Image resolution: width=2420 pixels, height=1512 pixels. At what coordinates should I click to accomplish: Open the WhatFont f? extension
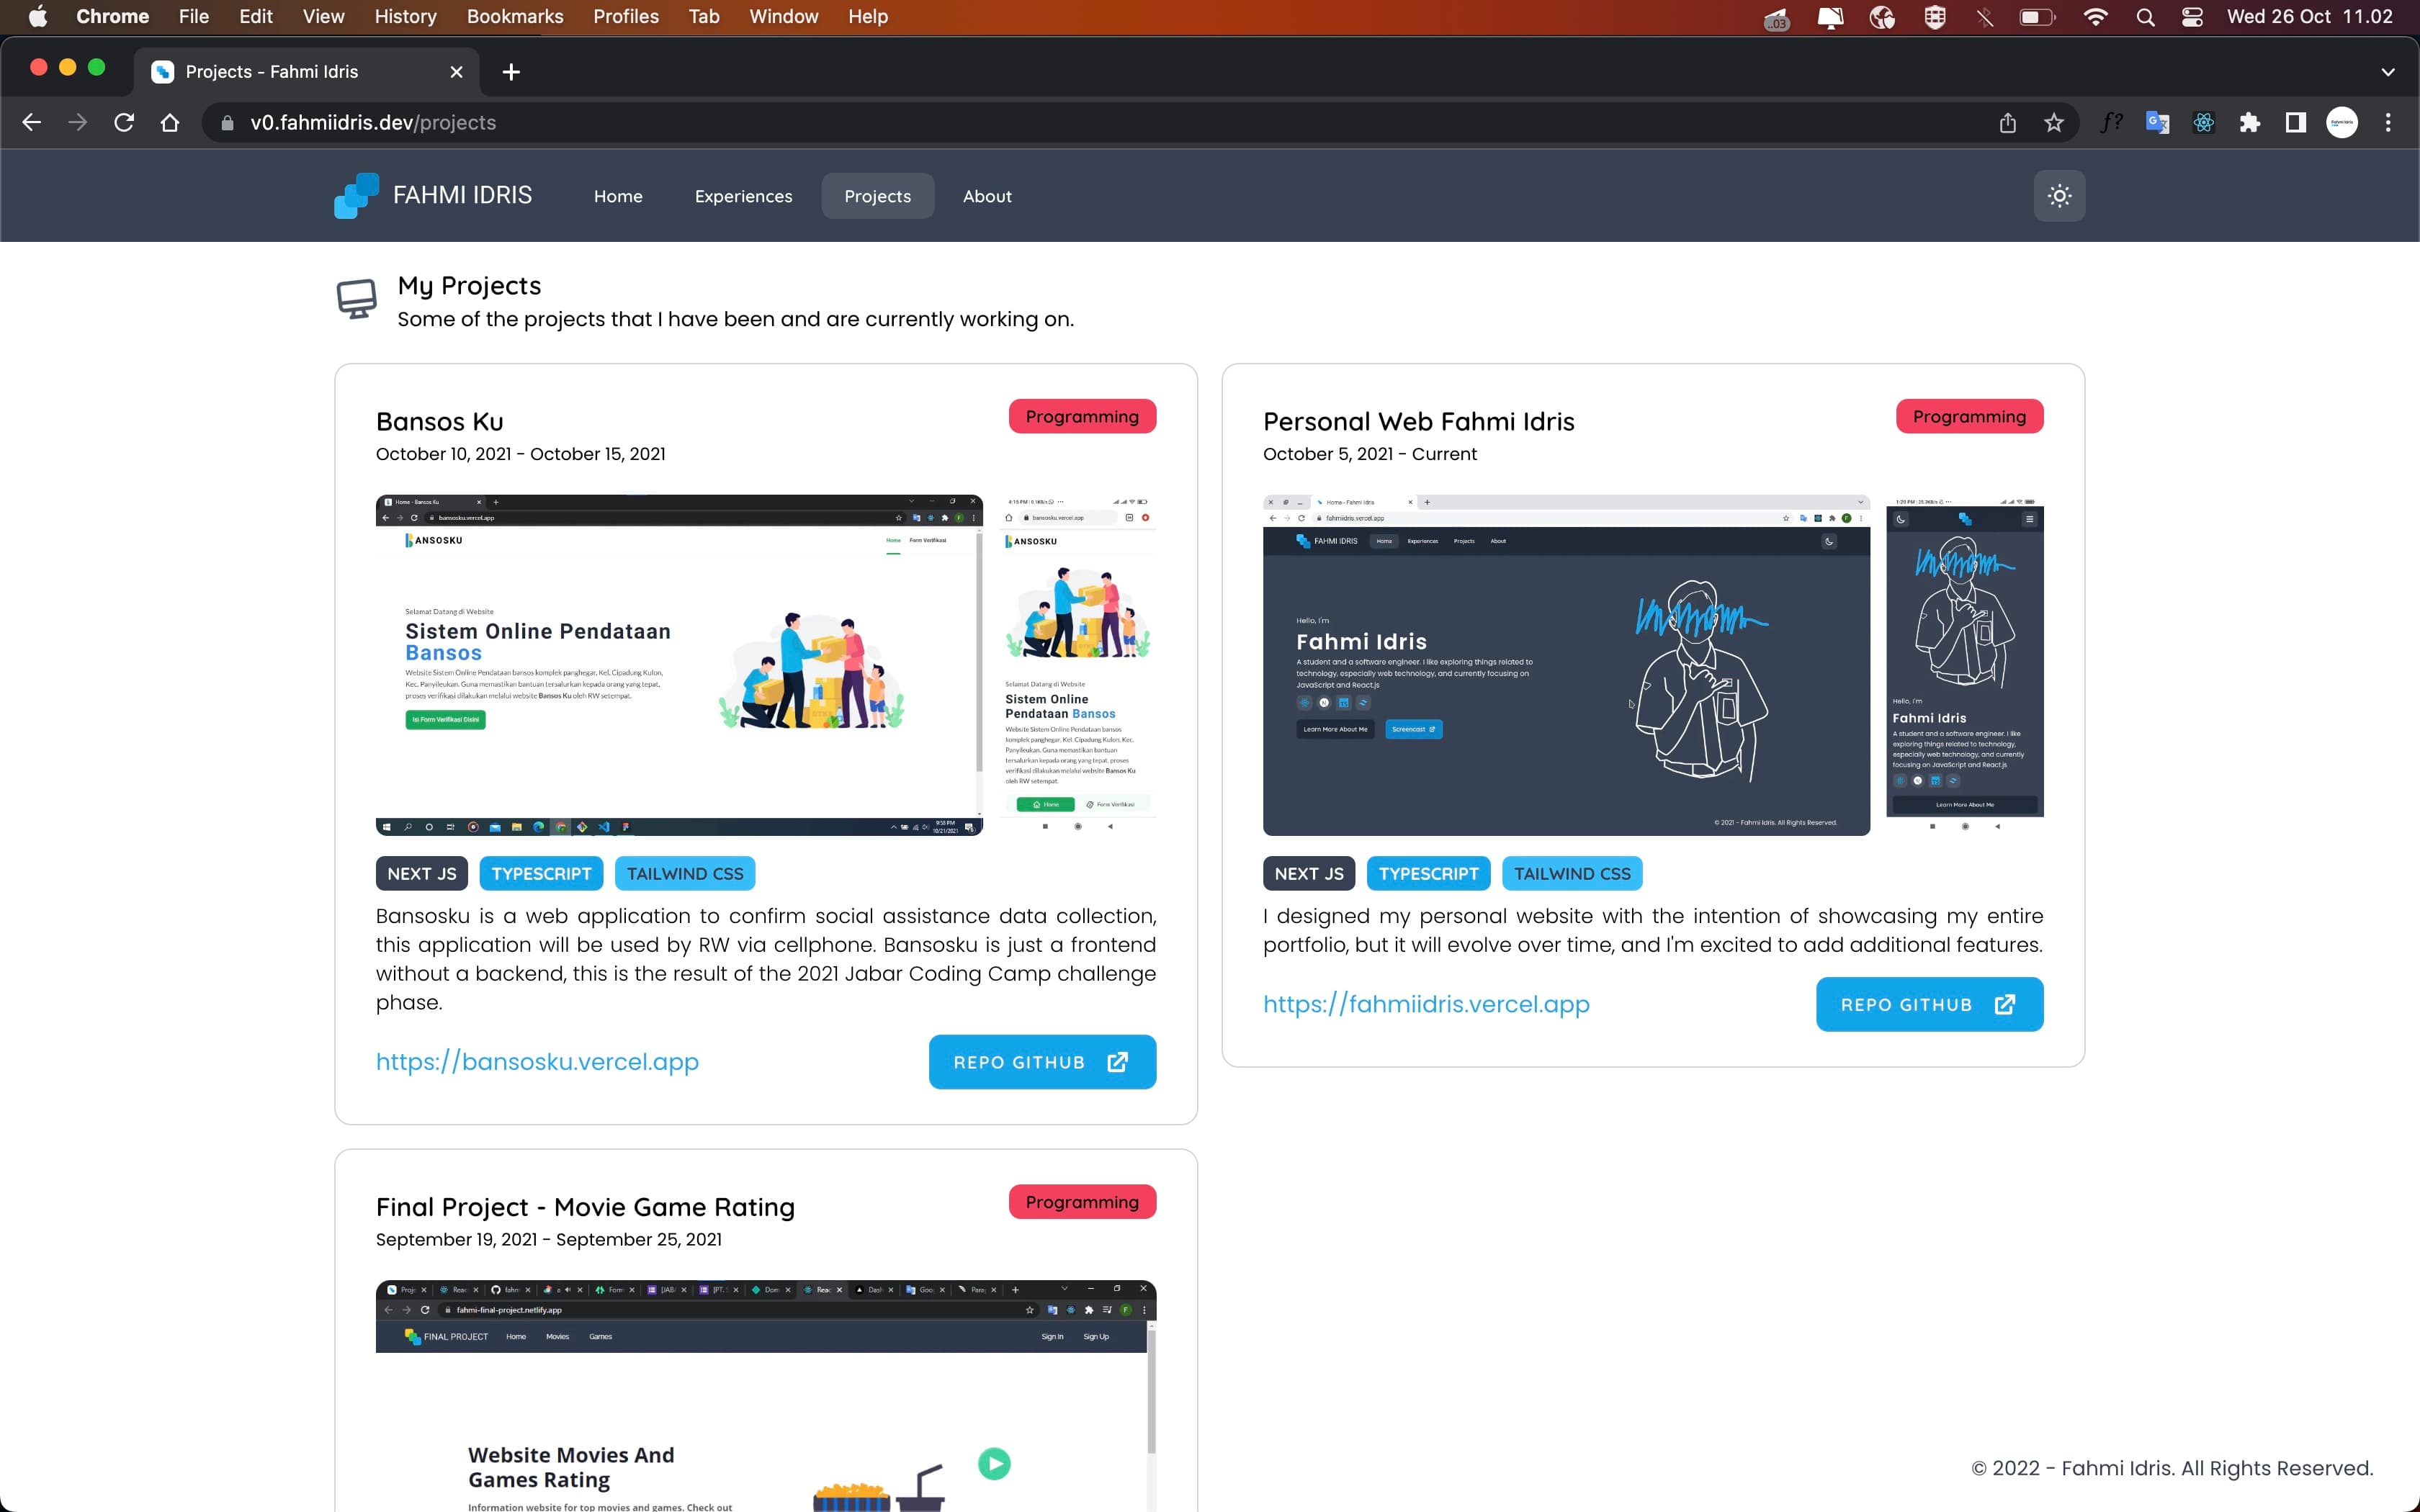click(x=2111, y=123)
